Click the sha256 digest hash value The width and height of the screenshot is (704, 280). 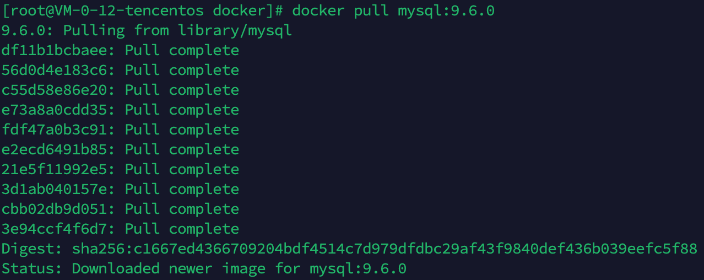pyautogui.click(x=385, y=249)
